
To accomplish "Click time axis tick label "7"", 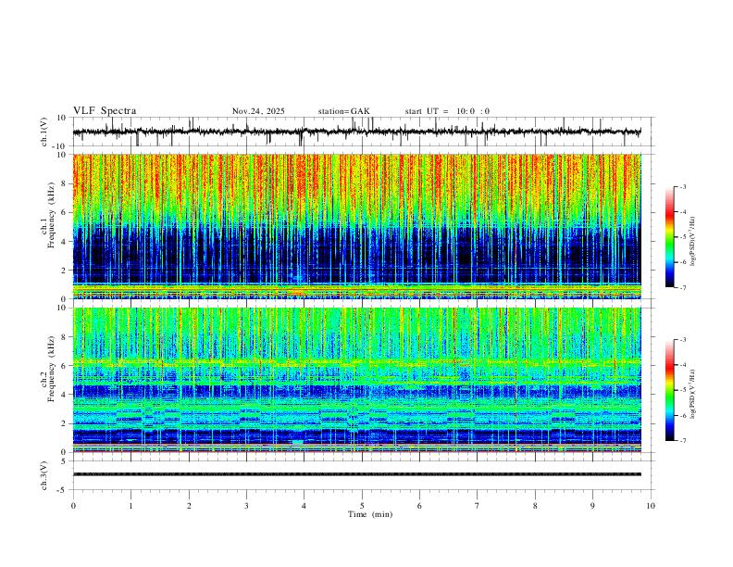I will click(x=478, y=506).
